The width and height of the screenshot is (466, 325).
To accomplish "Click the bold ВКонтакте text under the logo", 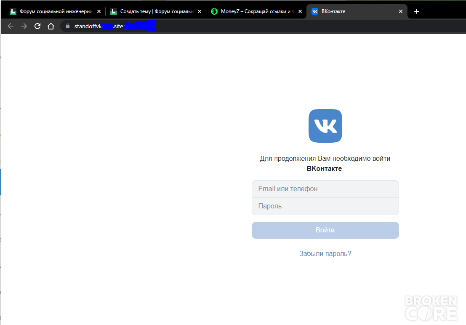I will point(324,168).
